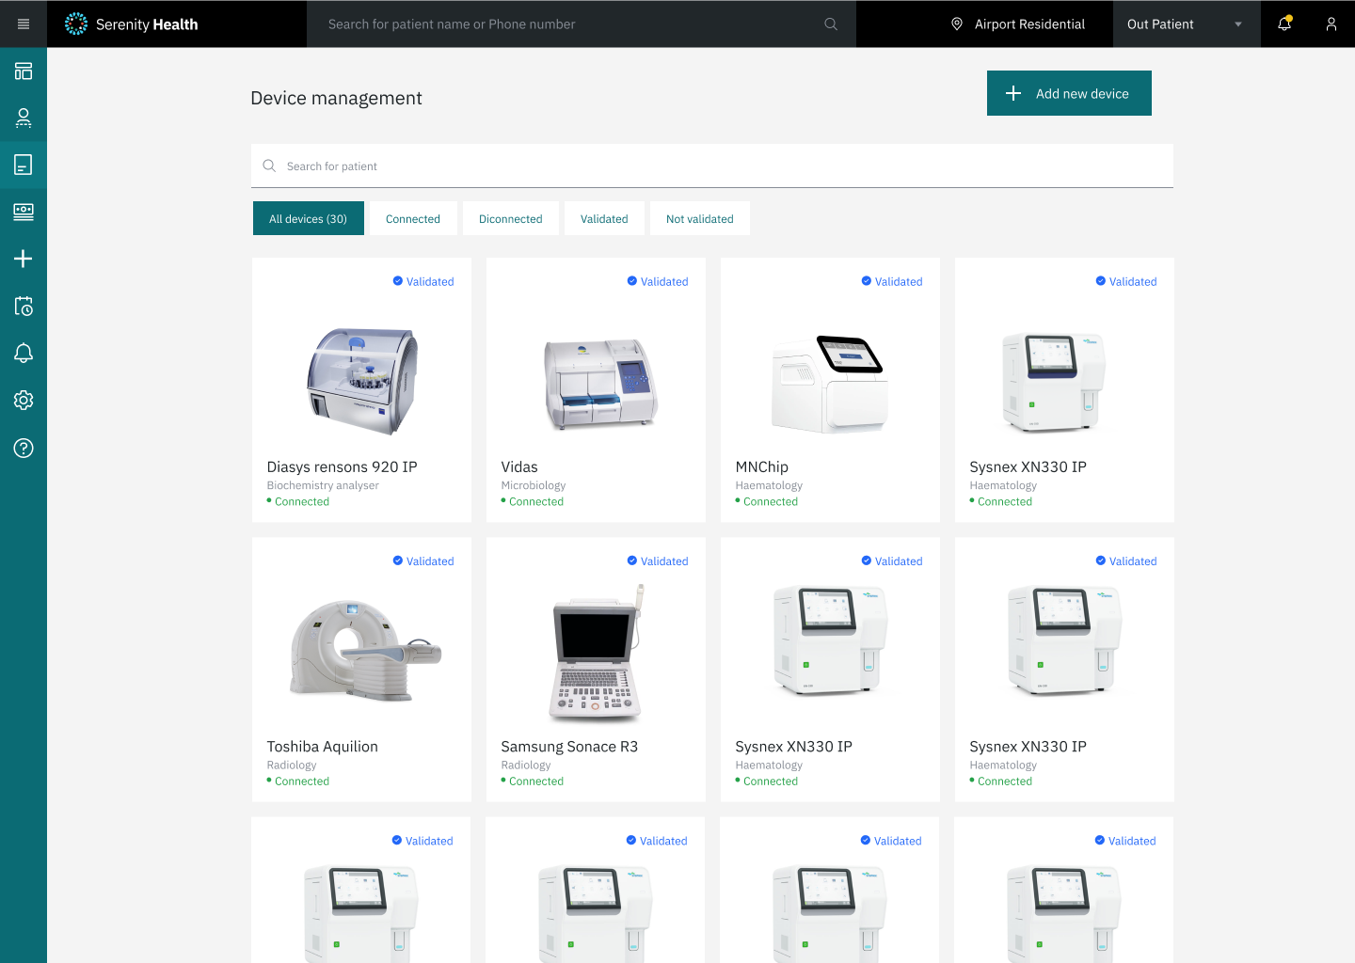Viewport: 1355px width, 963px height.
Task: Open Toshiba Aquilion scanner image
Action: coord(365,649)
